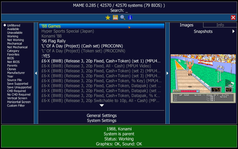238x149 pixels.
Task: Select the Working filter
Action: [12, 36]
